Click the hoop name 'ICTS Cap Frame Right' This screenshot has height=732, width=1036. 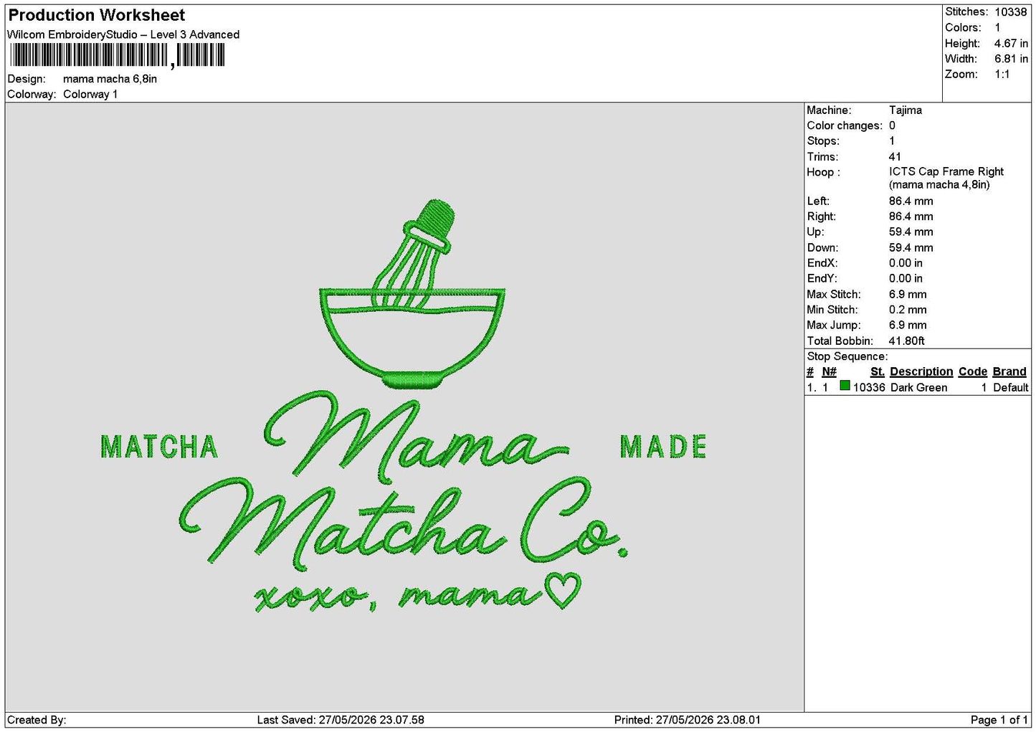pos(946,171)
